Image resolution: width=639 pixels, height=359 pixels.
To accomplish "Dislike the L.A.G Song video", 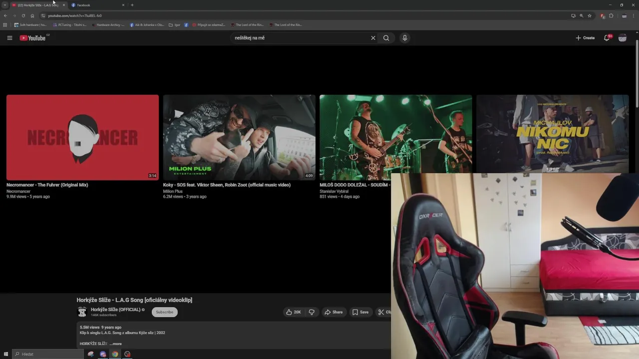I will (312, 312).
